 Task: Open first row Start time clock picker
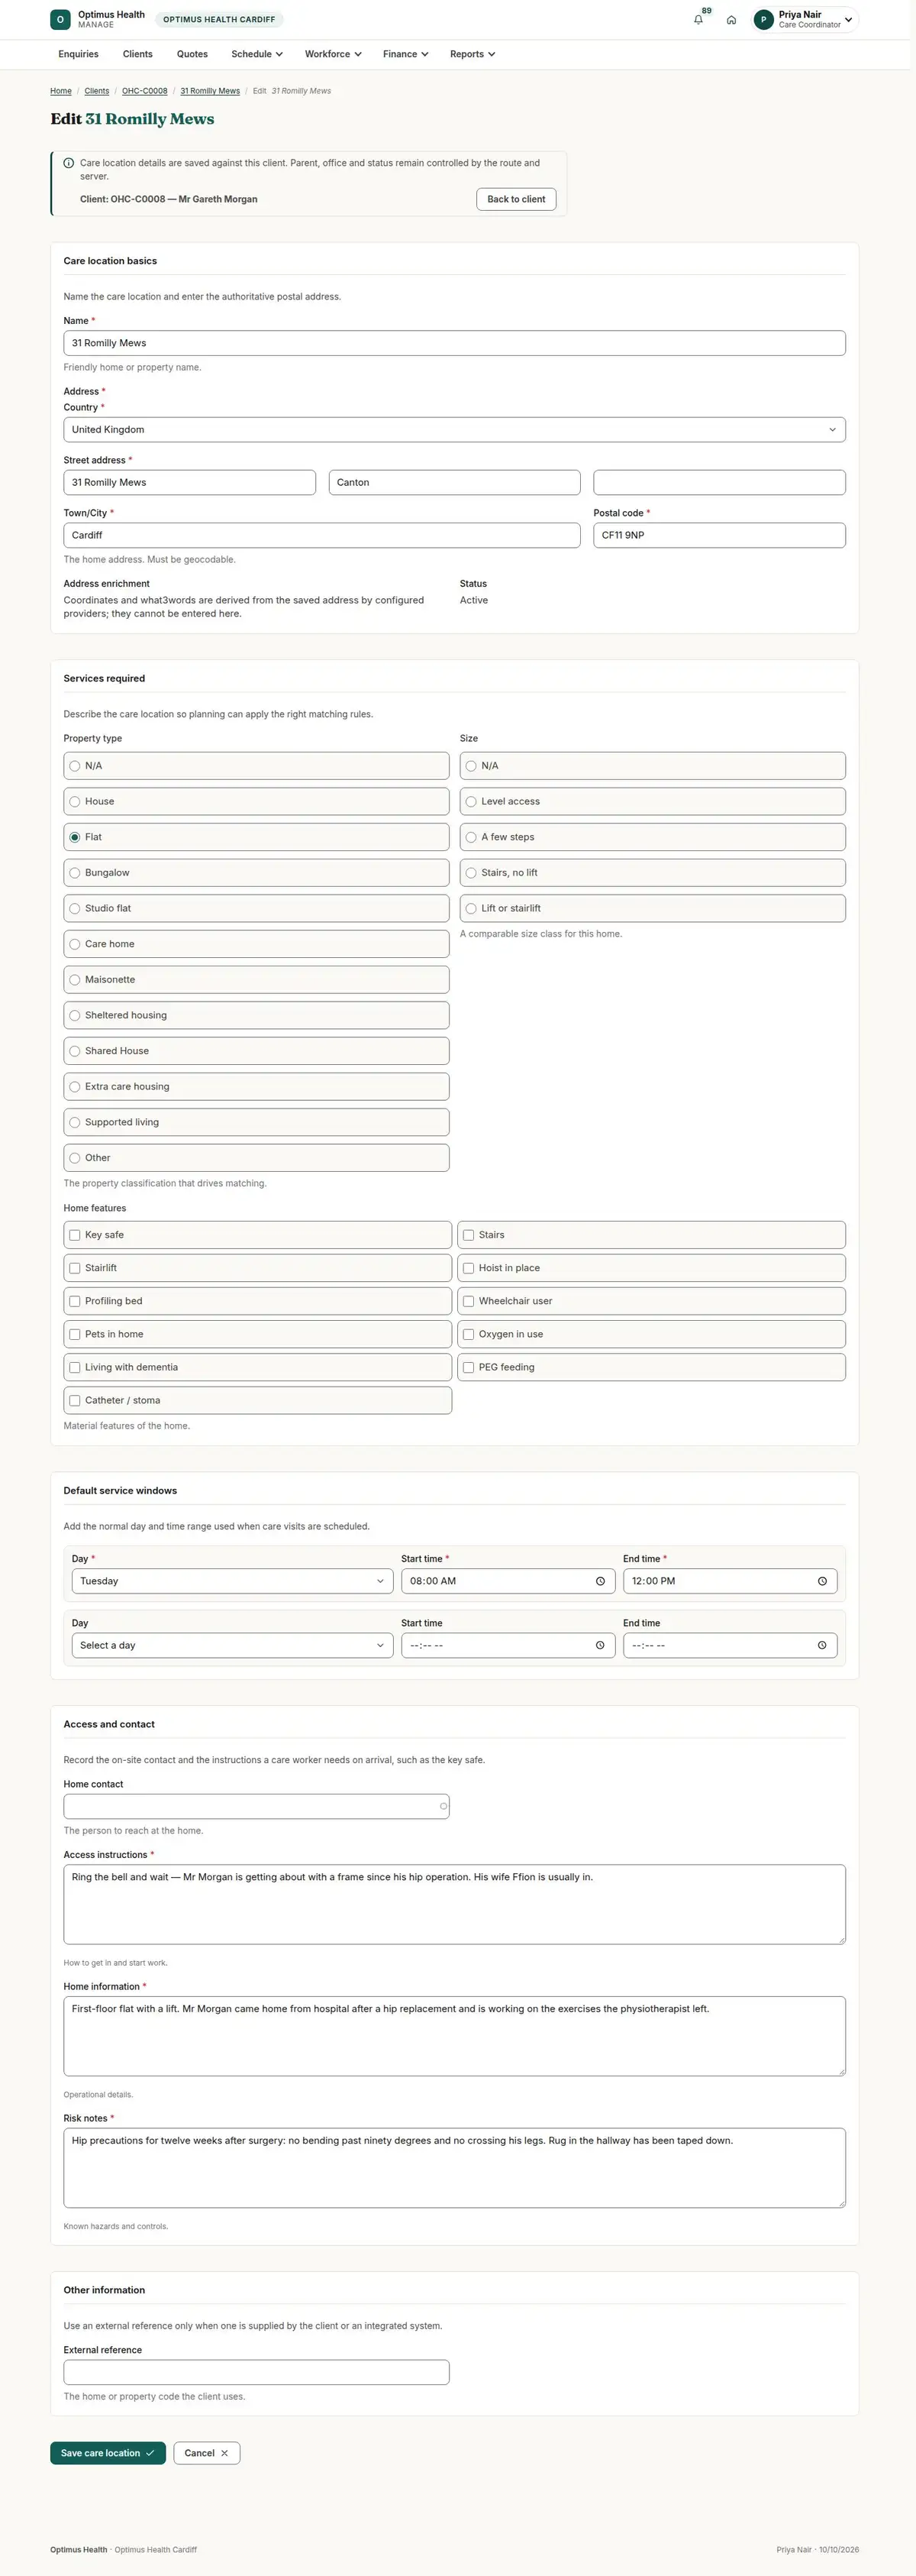(600, 1581)
